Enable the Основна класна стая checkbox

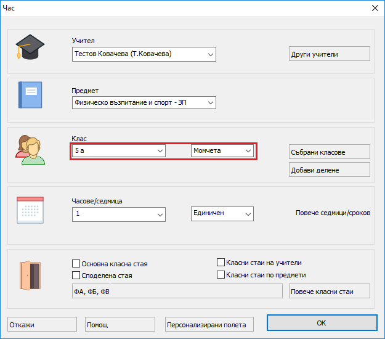(x=76, y=264)
